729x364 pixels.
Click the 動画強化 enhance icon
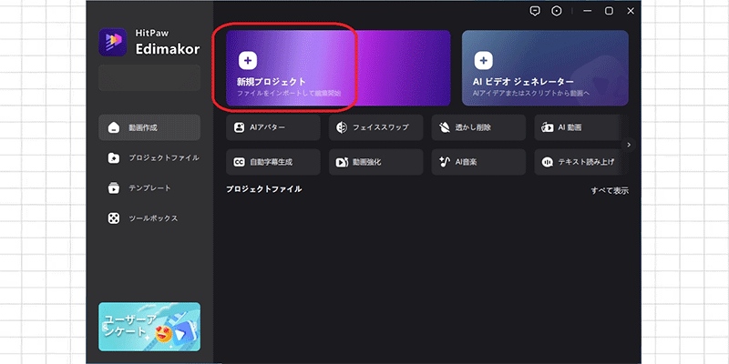pos(342,162)
